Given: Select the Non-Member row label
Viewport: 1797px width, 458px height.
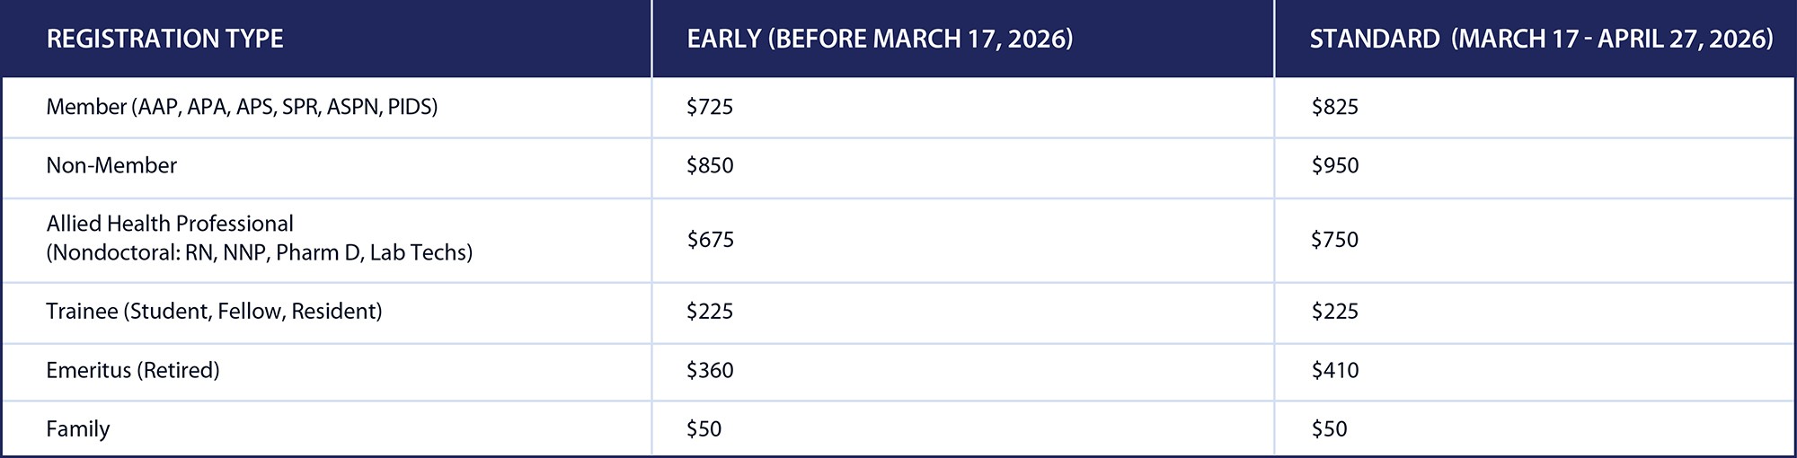Looking at the screenshot, I should (x=111, y=165).
